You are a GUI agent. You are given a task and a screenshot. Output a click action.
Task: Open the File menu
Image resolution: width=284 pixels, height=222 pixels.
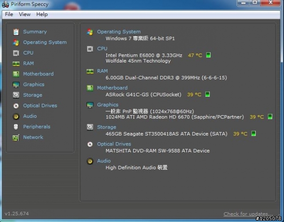click(9, 14)
